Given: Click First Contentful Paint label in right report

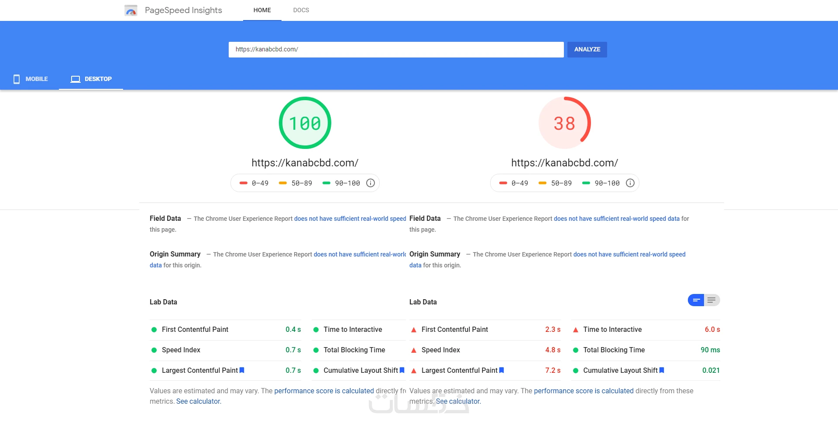Looking at the screenshot, I should (455, 329).
